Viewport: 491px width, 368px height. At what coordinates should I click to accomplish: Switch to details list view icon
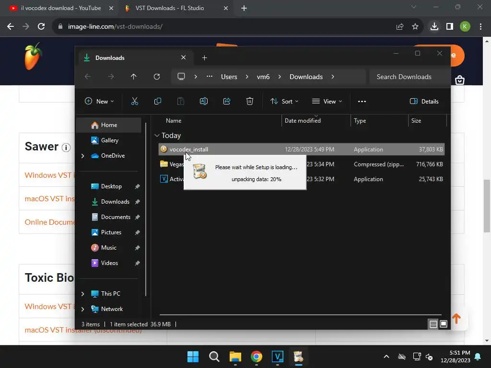pyautogui.click(x=433, y=324)
